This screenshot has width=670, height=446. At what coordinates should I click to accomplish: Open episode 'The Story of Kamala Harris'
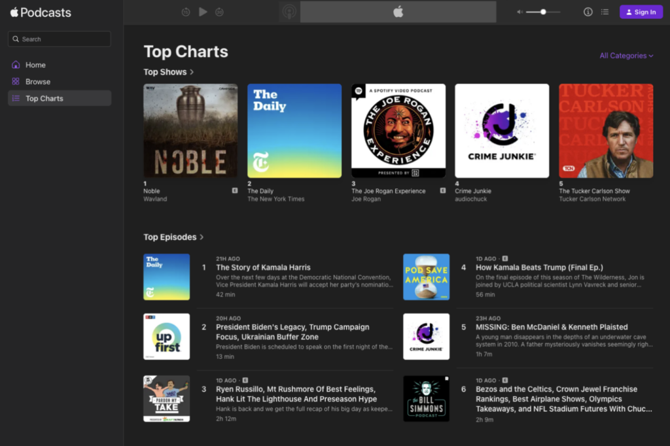pos(263,267)
